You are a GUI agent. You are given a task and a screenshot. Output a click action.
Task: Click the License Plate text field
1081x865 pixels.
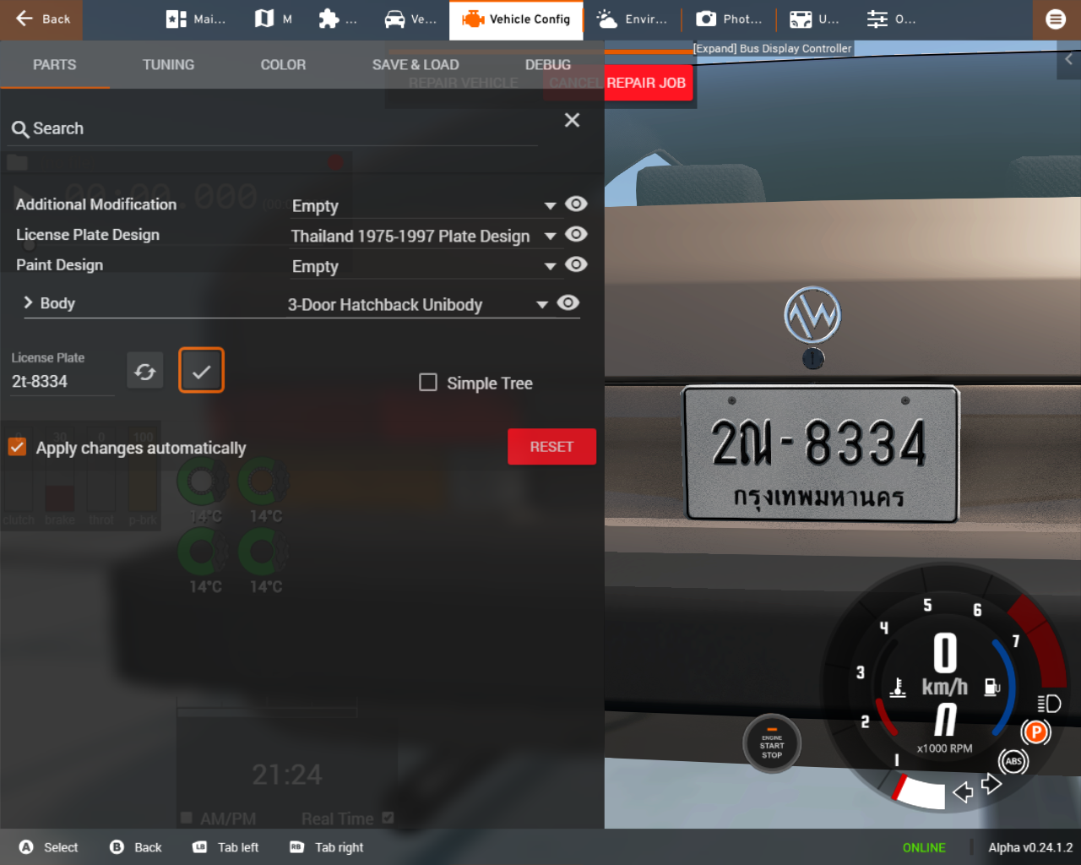pyautogui.click(x=62, y=381)
